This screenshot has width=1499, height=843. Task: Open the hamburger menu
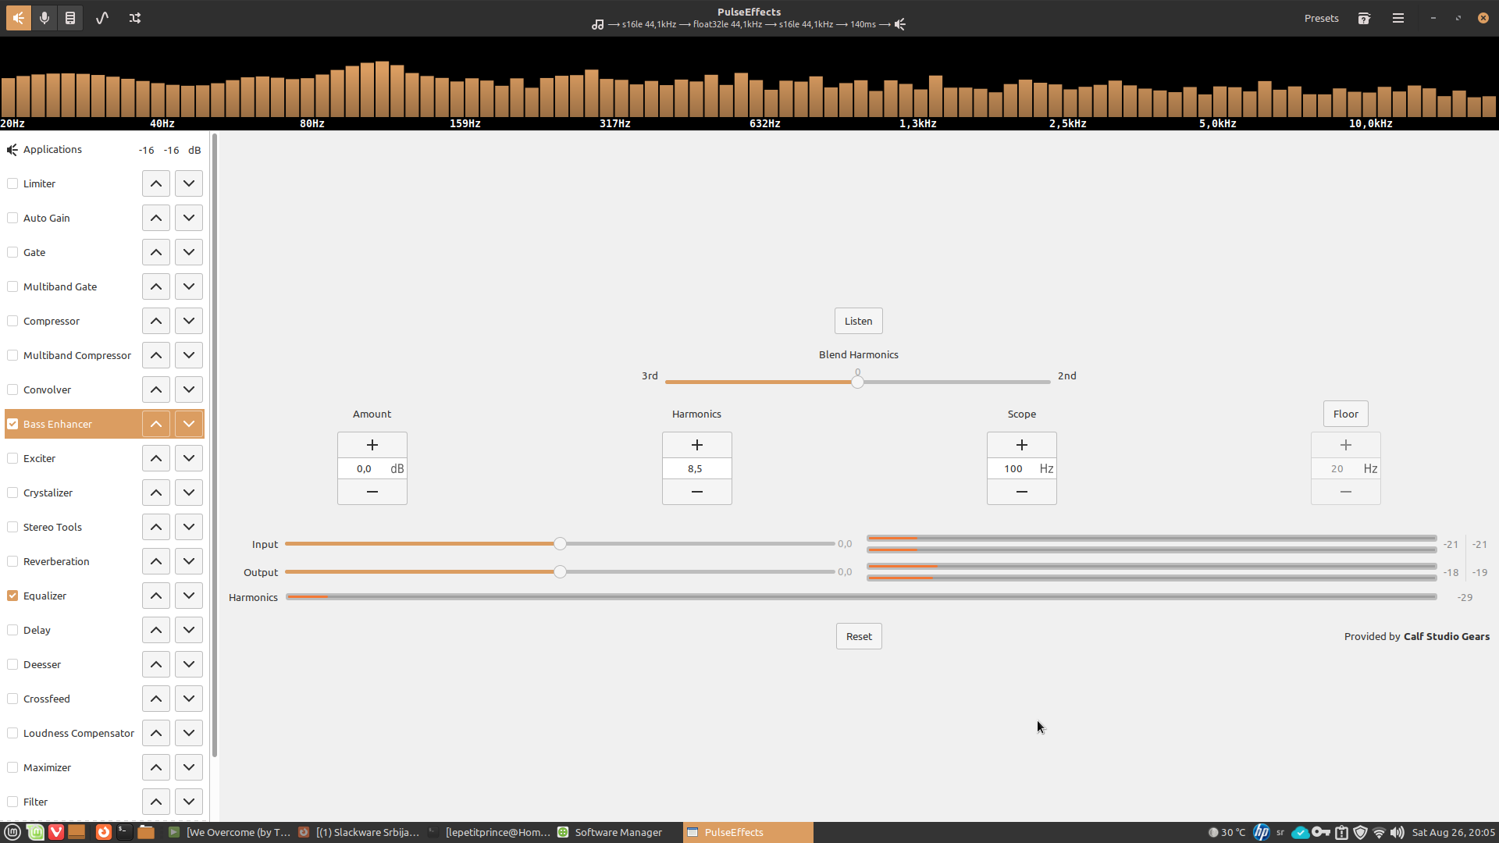click(1398, 18)
